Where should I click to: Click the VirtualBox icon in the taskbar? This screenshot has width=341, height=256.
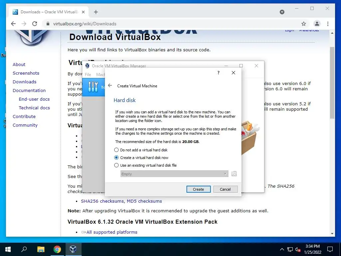pyautogui.click(x=73, y=249)
